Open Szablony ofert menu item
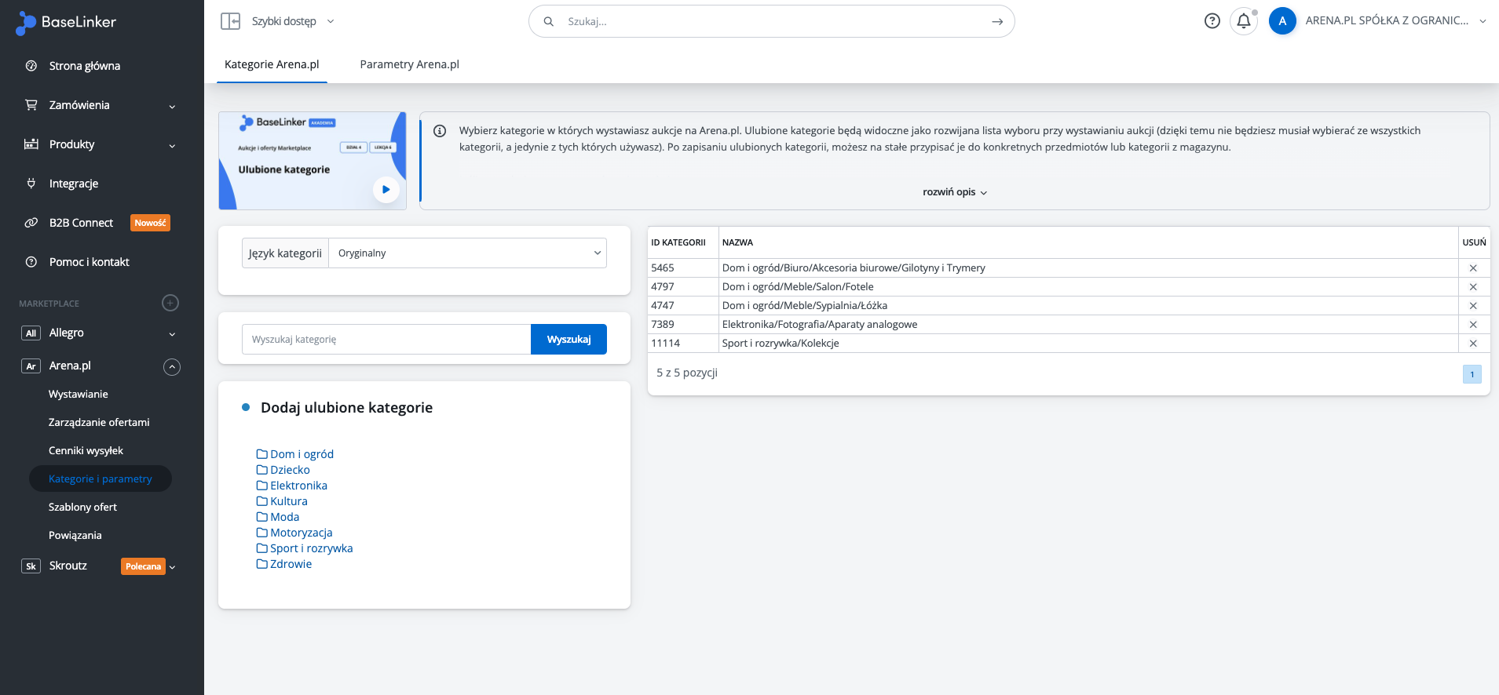The width and height of the screenshot is (1499, 695). (82, 507)
